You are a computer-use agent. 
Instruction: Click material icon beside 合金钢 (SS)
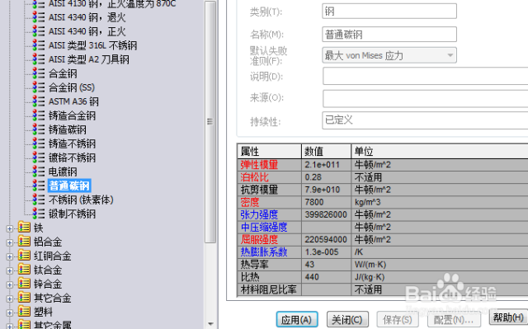pos(39,87)
